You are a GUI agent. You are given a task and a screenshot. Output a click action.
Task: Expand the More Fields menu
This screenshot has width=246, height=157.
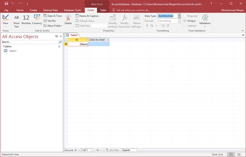53,26
